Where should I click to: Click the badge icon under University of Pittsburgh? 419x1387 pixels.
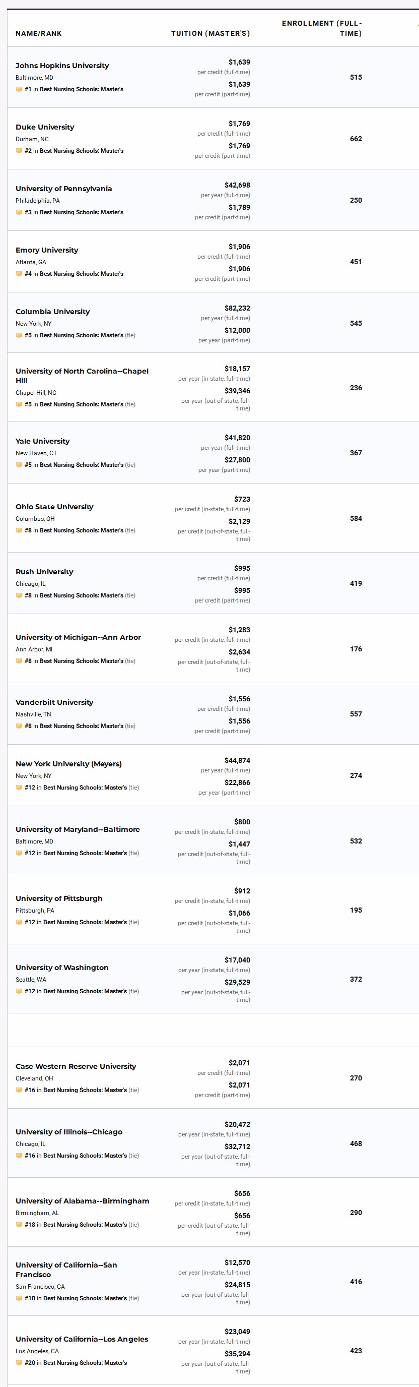click(19, 922)
